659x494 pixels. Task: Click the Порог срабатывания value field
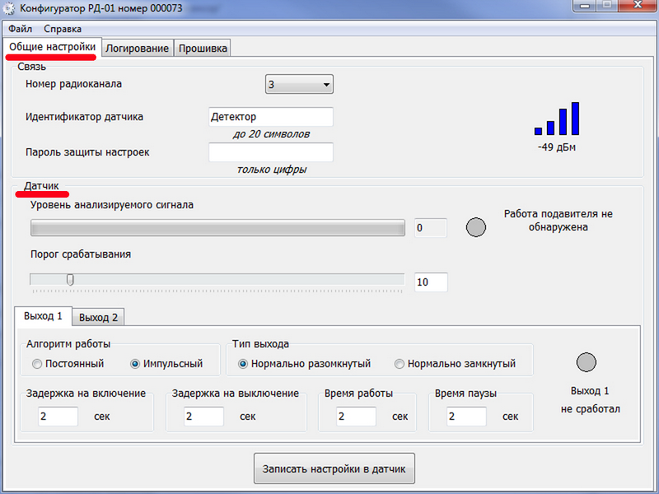pyautogui.click(x=431, y=282)
